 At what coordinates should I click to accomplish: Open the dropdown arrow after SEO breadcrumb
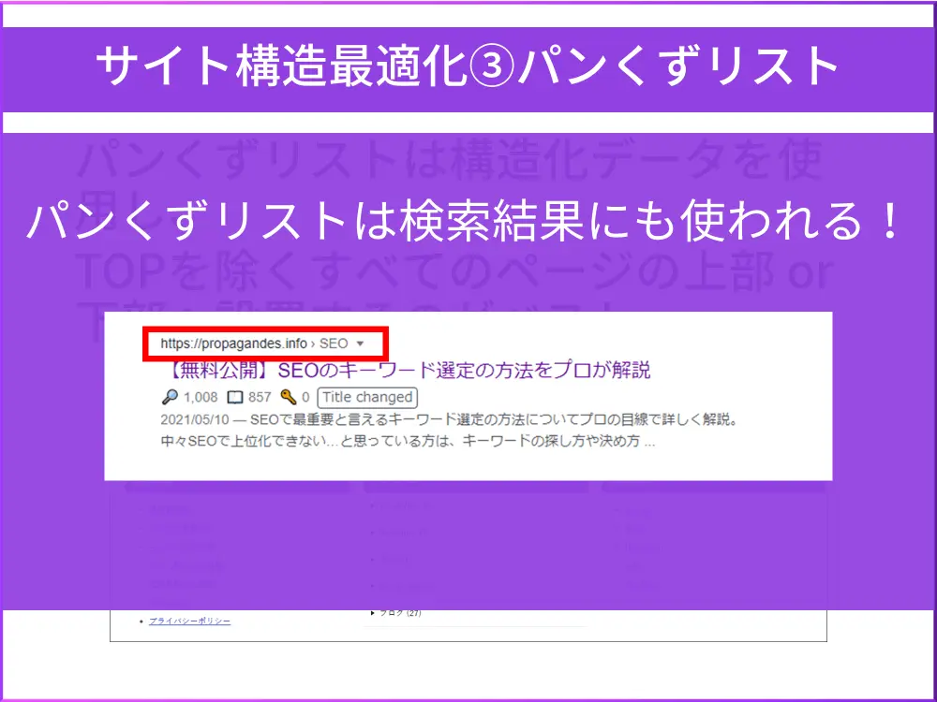click(x=362, y=343)
